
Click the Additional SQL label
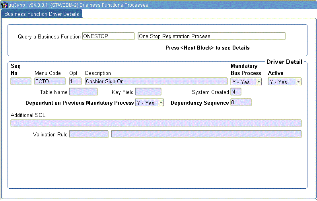28,115
